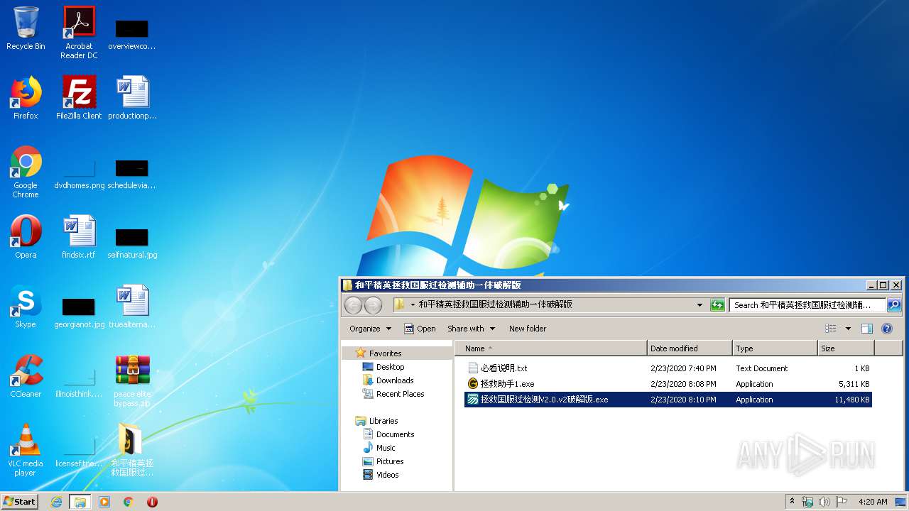Image resolution: width=909 pixels, height=511 pixels.
Task: Open Explorer help button
Action: [887, 329]
